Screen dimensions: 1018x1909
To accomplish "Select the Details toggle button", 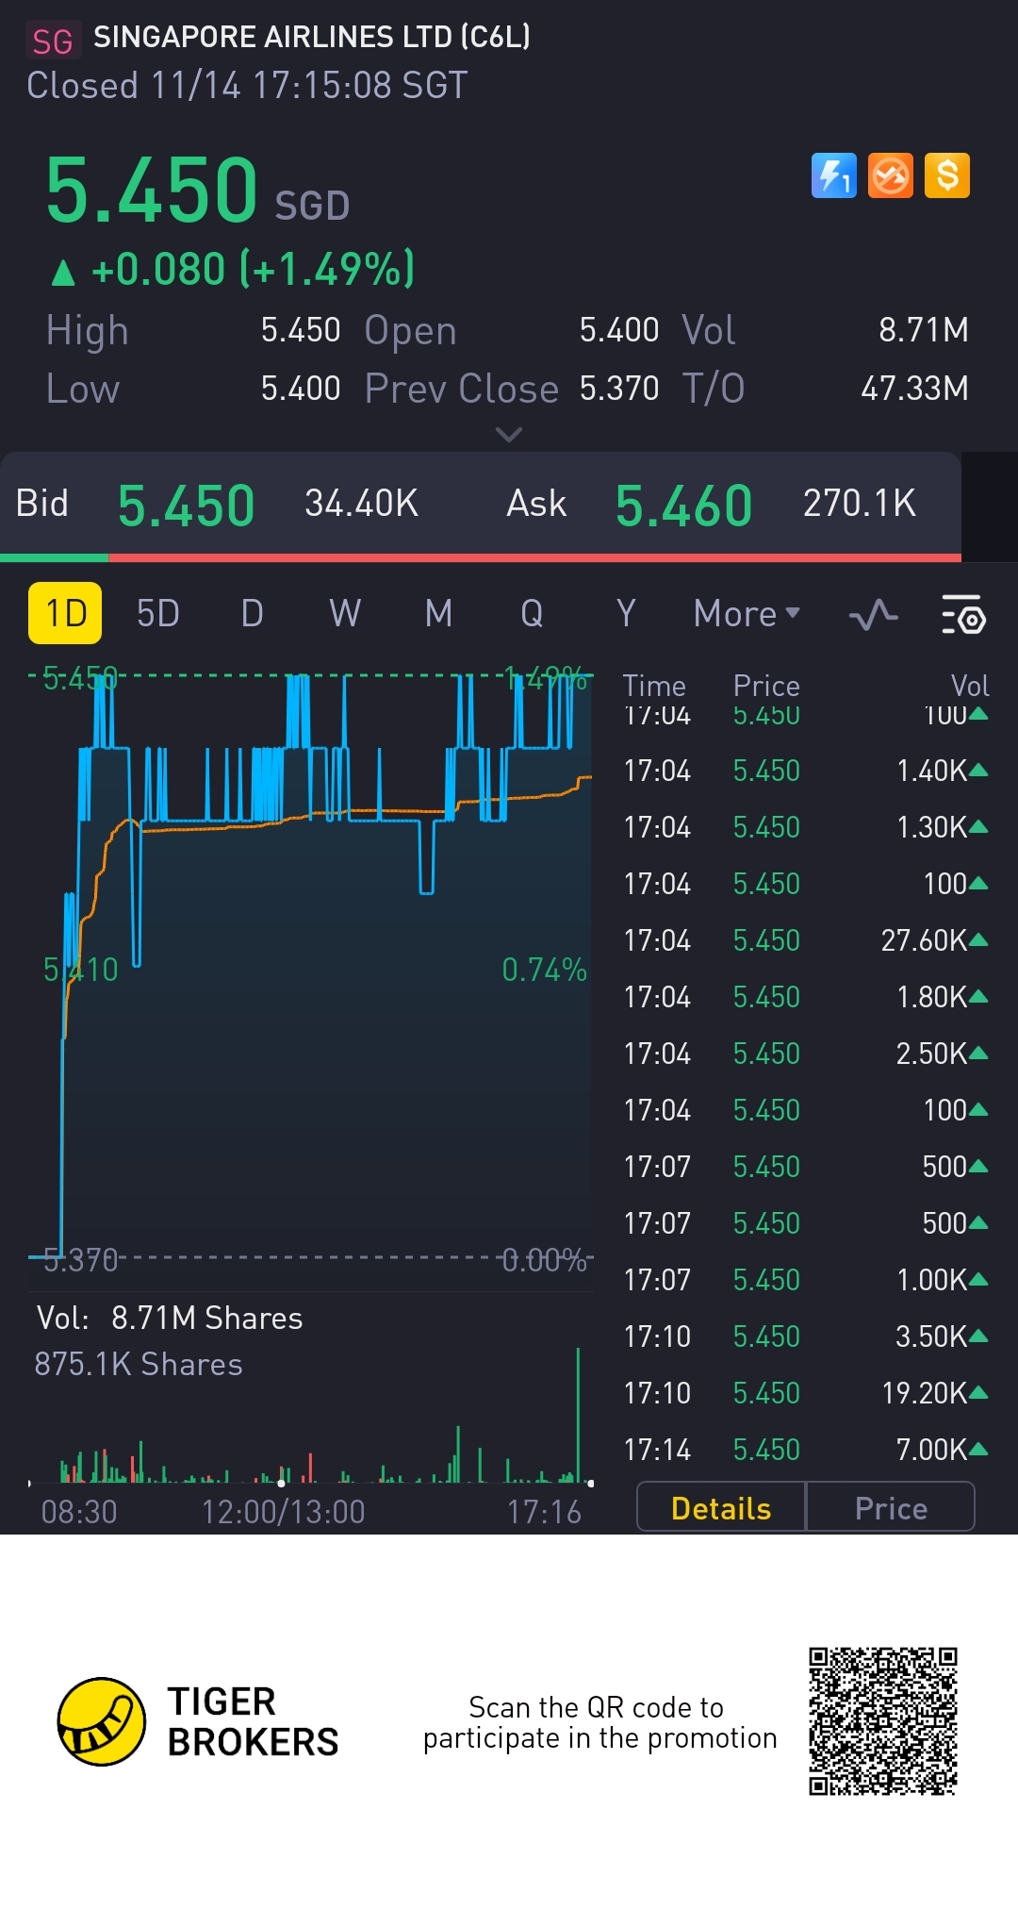I will coord(721,1508).
